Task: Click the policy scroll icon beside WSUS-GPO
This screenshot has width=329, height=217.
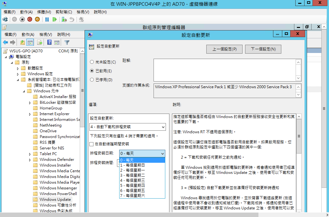Action: click(5, 51)
